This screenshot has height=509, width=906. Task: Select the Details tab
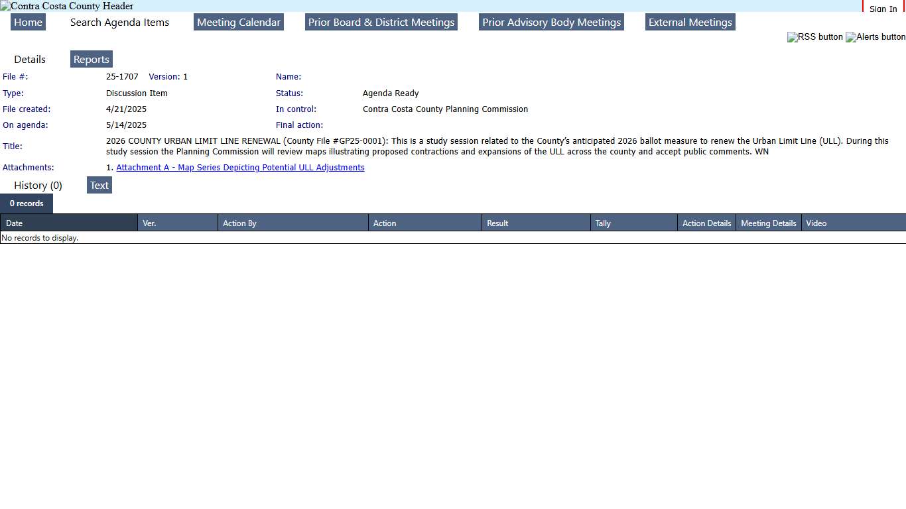[30, 60]
